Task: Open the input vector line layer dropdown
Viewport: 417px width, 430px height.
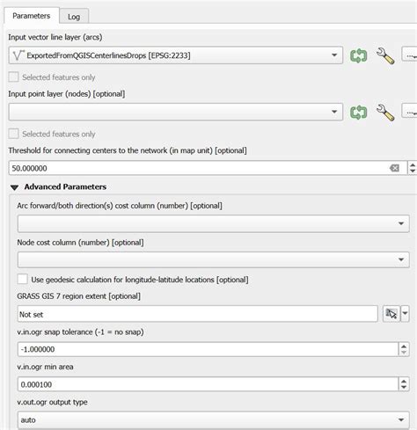Action: pos(176,55)
